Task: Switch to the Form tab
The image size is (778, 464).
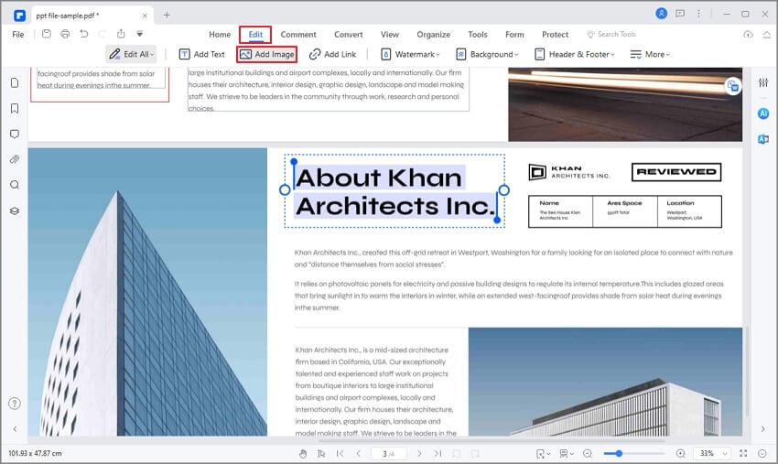Action: click(514, 34)
